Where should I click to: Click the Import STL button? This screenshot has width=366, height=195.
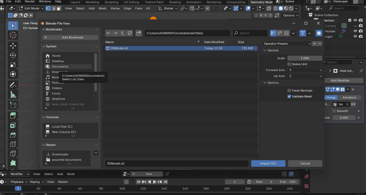click(x=268, y=163)
